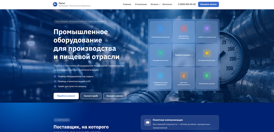
Task: Open the Датчики проводимости icon tile
Action: [184, 76]
